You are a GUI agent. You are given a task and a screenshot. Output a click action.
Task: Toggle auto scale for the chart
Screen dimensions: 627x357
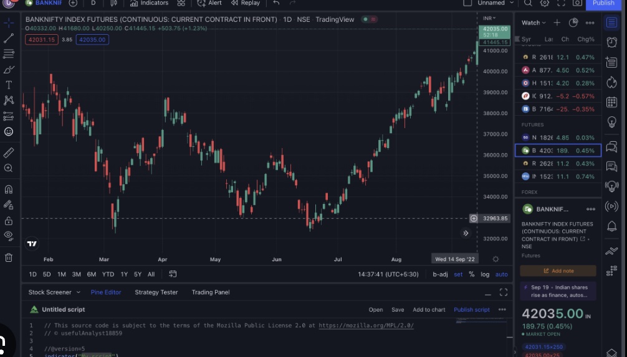coord(501,274)
